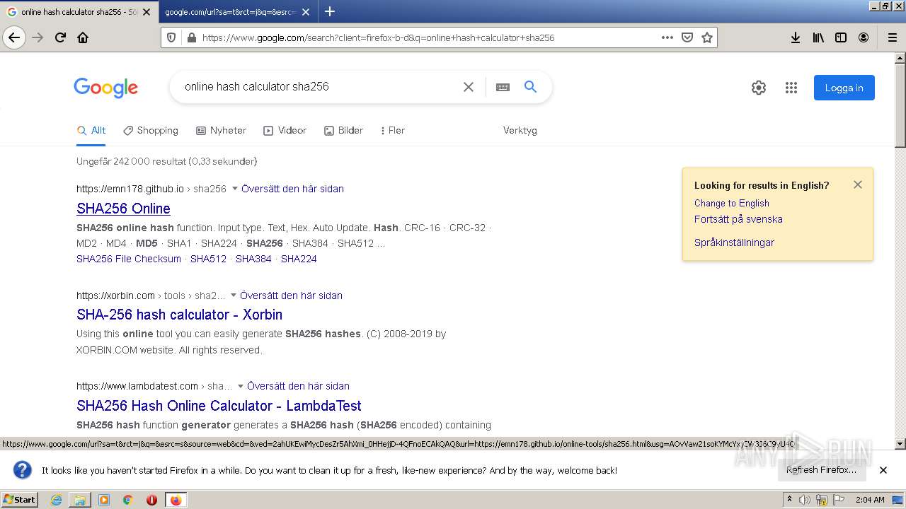The height and width of the screenshot is (509, 906).
Task: Click the browser forward arrow
Action: (38, 37)
